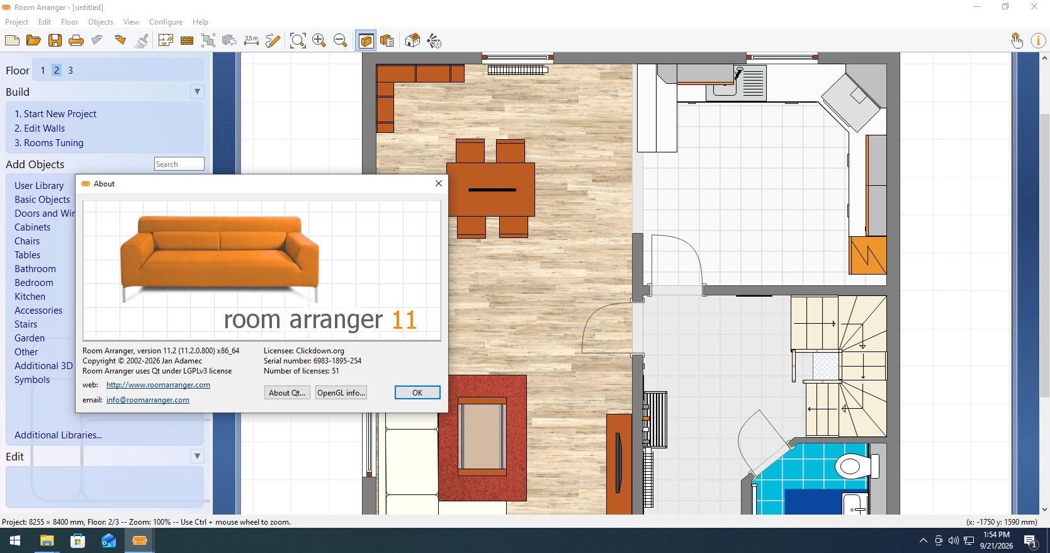Open the Cabinets category

click(x=33, y=227)
